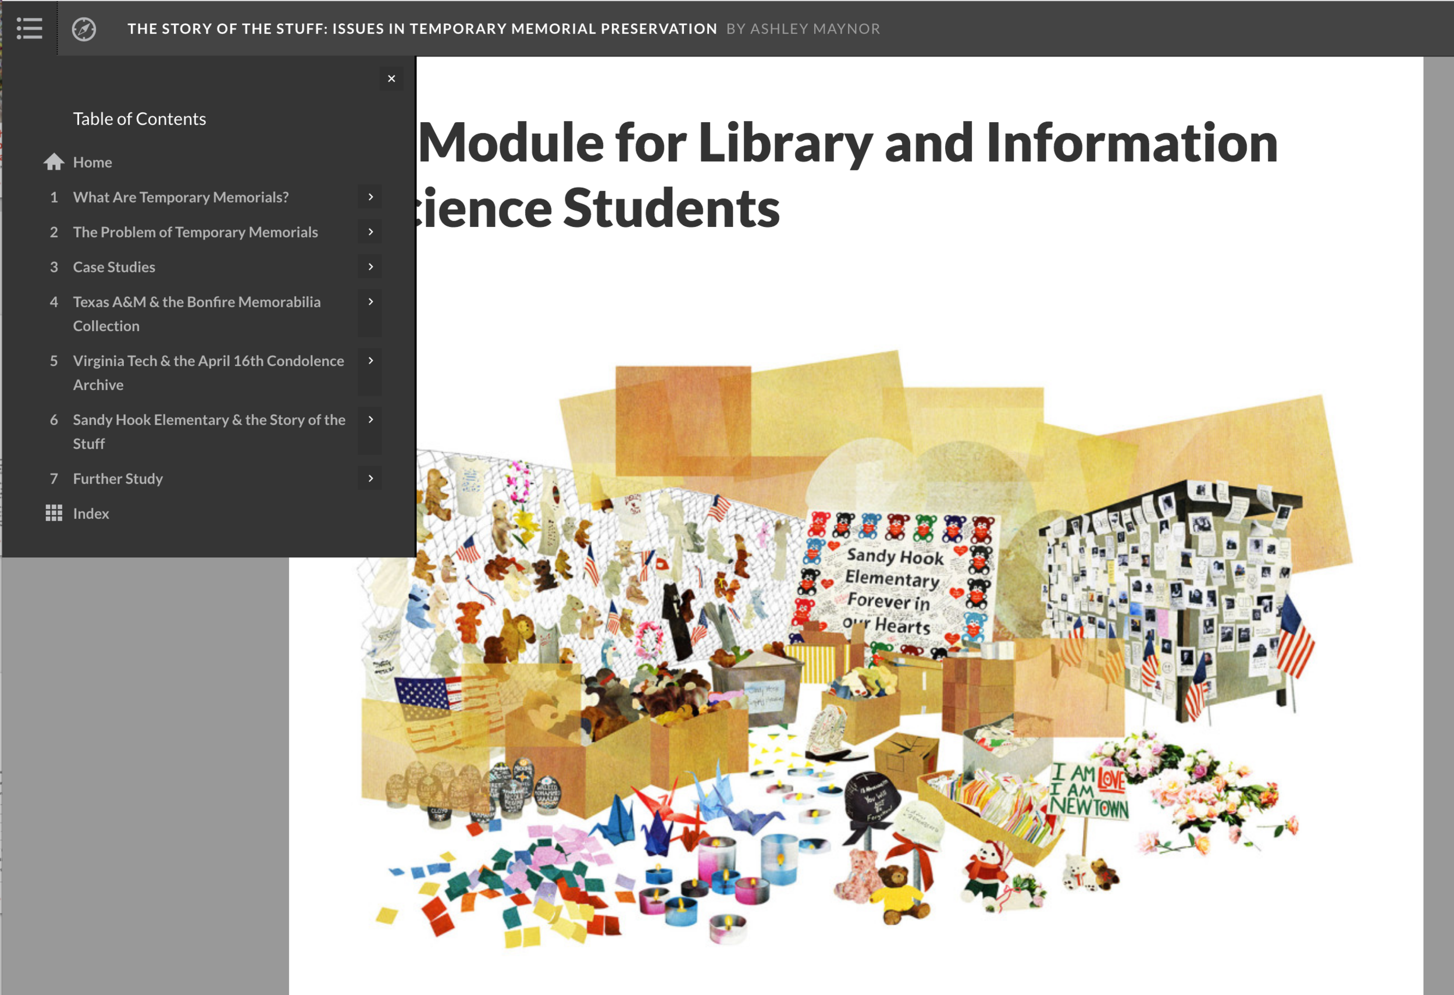The image size is (1454, 995).
Task: Expand the Further Study chevron
Action: [x=370, y=479]
